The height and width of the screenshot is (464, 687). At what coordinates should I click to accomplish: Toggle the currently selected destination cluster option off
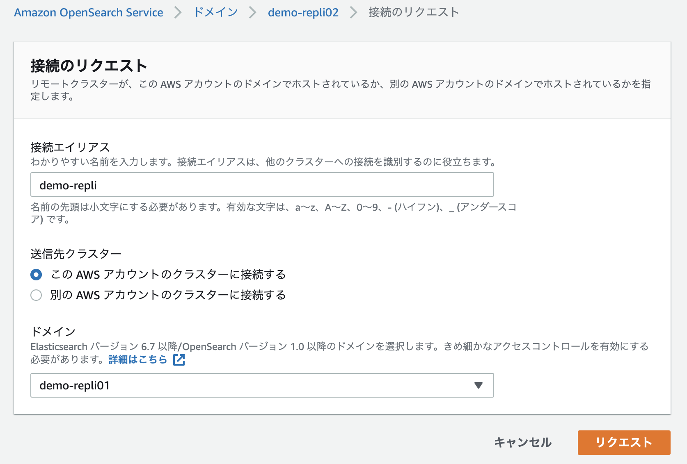tap(36, 275)
